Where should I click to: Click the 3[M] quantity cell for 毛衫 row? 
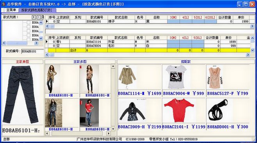(x=173, y=46)
